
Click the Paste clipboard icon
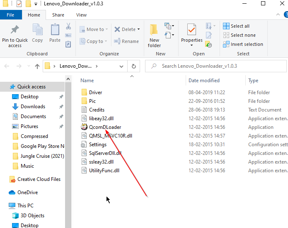coord(55,29)
